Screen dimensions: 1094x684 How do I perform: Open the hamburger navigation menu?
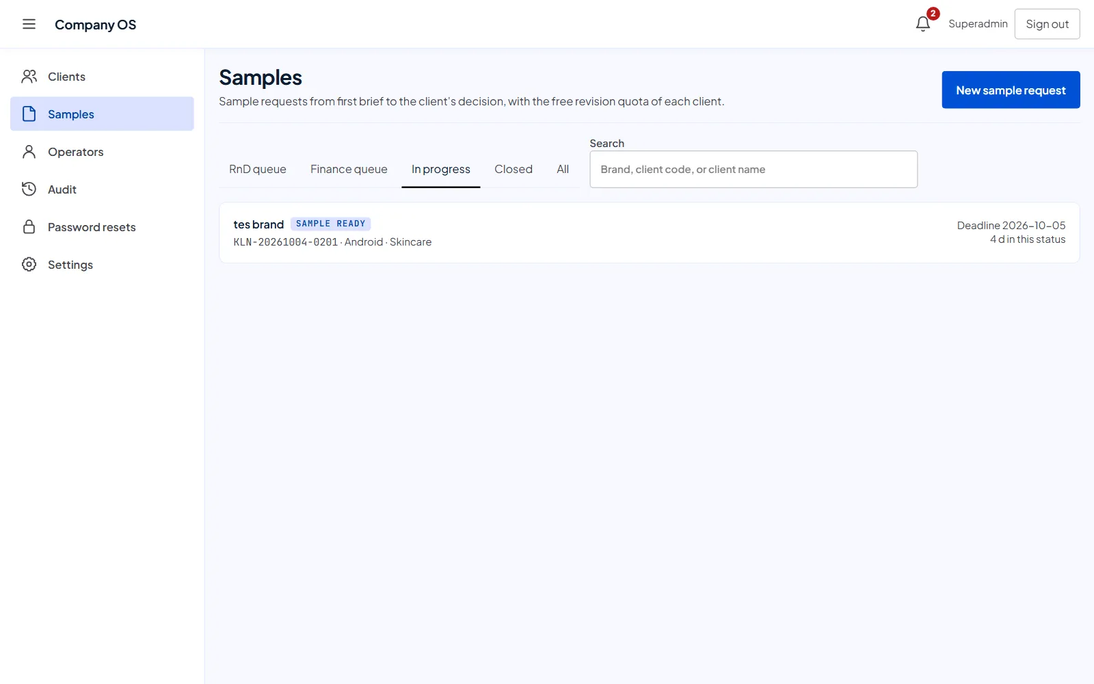click(29, 24)
